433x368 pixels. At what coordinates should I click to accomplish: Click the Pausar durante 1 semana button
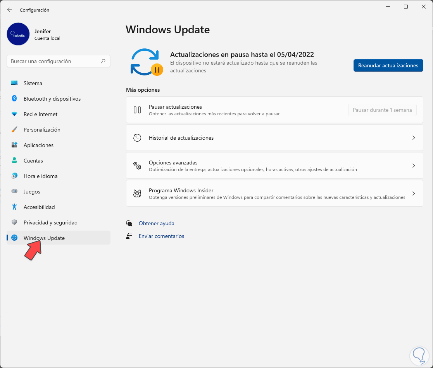point(382,110)
